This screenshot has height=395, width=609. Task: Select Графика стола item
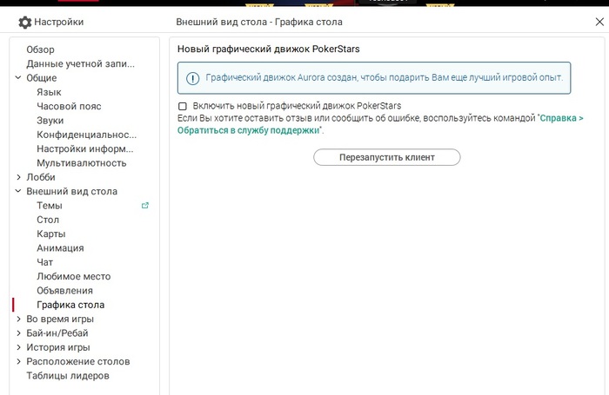70,305
